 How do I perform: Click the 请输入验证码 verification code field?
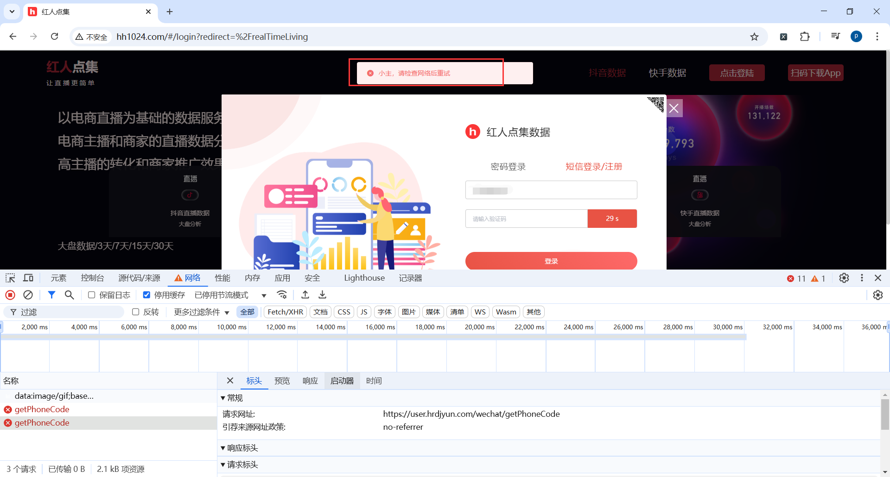click(527, 219)
